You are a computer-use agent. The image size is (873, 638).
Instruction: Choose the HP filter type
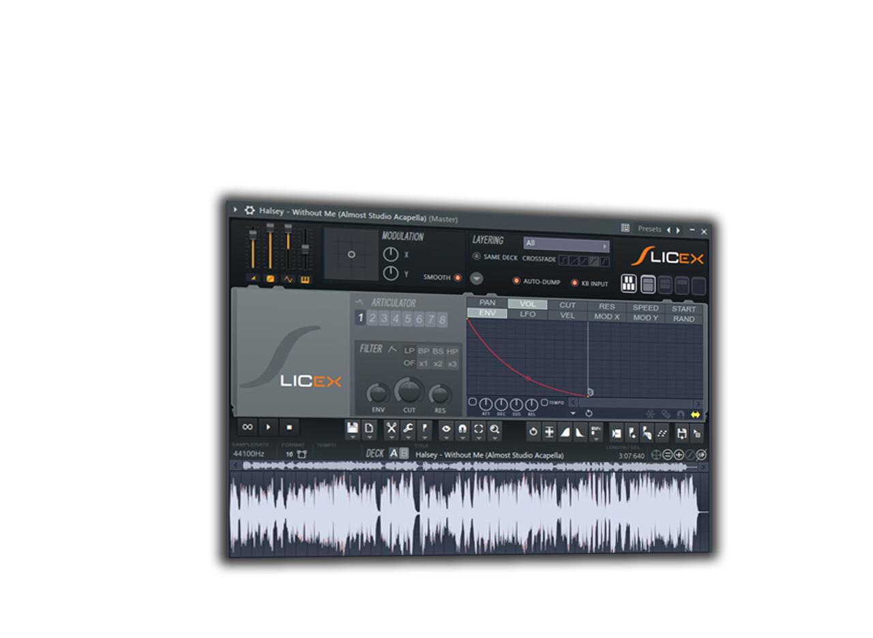pos(452,352)
